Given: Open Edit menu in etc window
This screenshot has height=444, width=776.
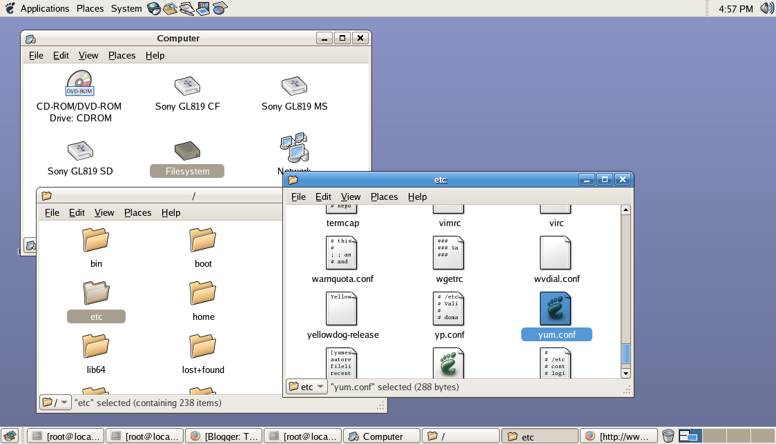Looking at the screenshot, I should (323, 196).
